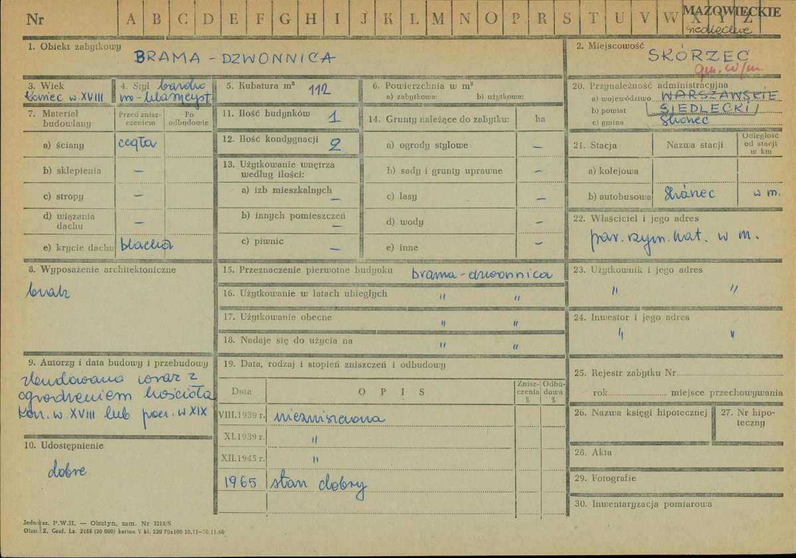Click the Właściciel i jego adres entry
The width and height of the screenshot is (796, 558).
click(x=673, y=236)
